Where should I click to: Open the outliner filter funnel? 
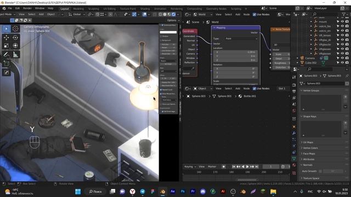point(343,14)
